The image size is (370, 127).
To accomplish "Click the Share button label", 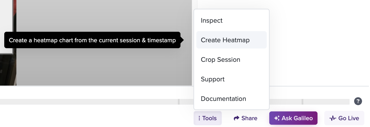I will (249, 118).
